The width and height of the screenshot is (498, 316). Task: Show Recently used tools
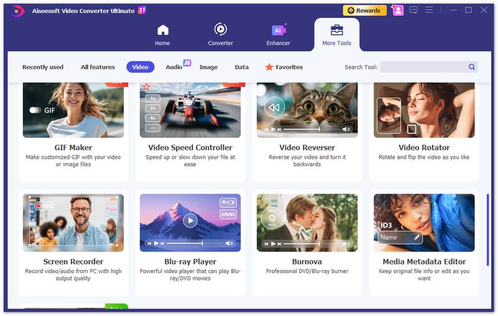pos(43,67)
